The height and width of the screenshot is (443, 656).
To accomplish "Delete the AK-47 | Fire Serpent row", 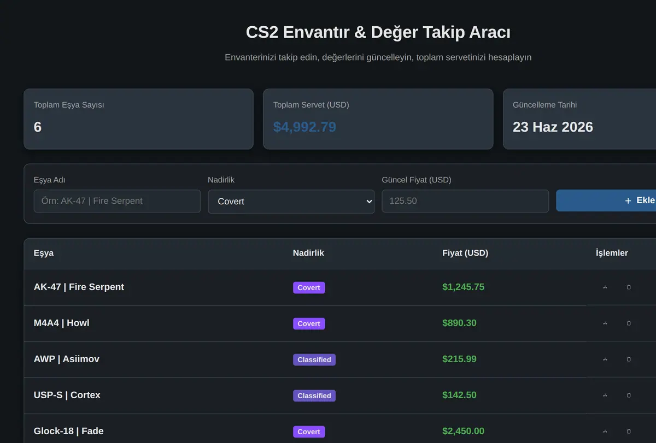I will click(629, 287).
